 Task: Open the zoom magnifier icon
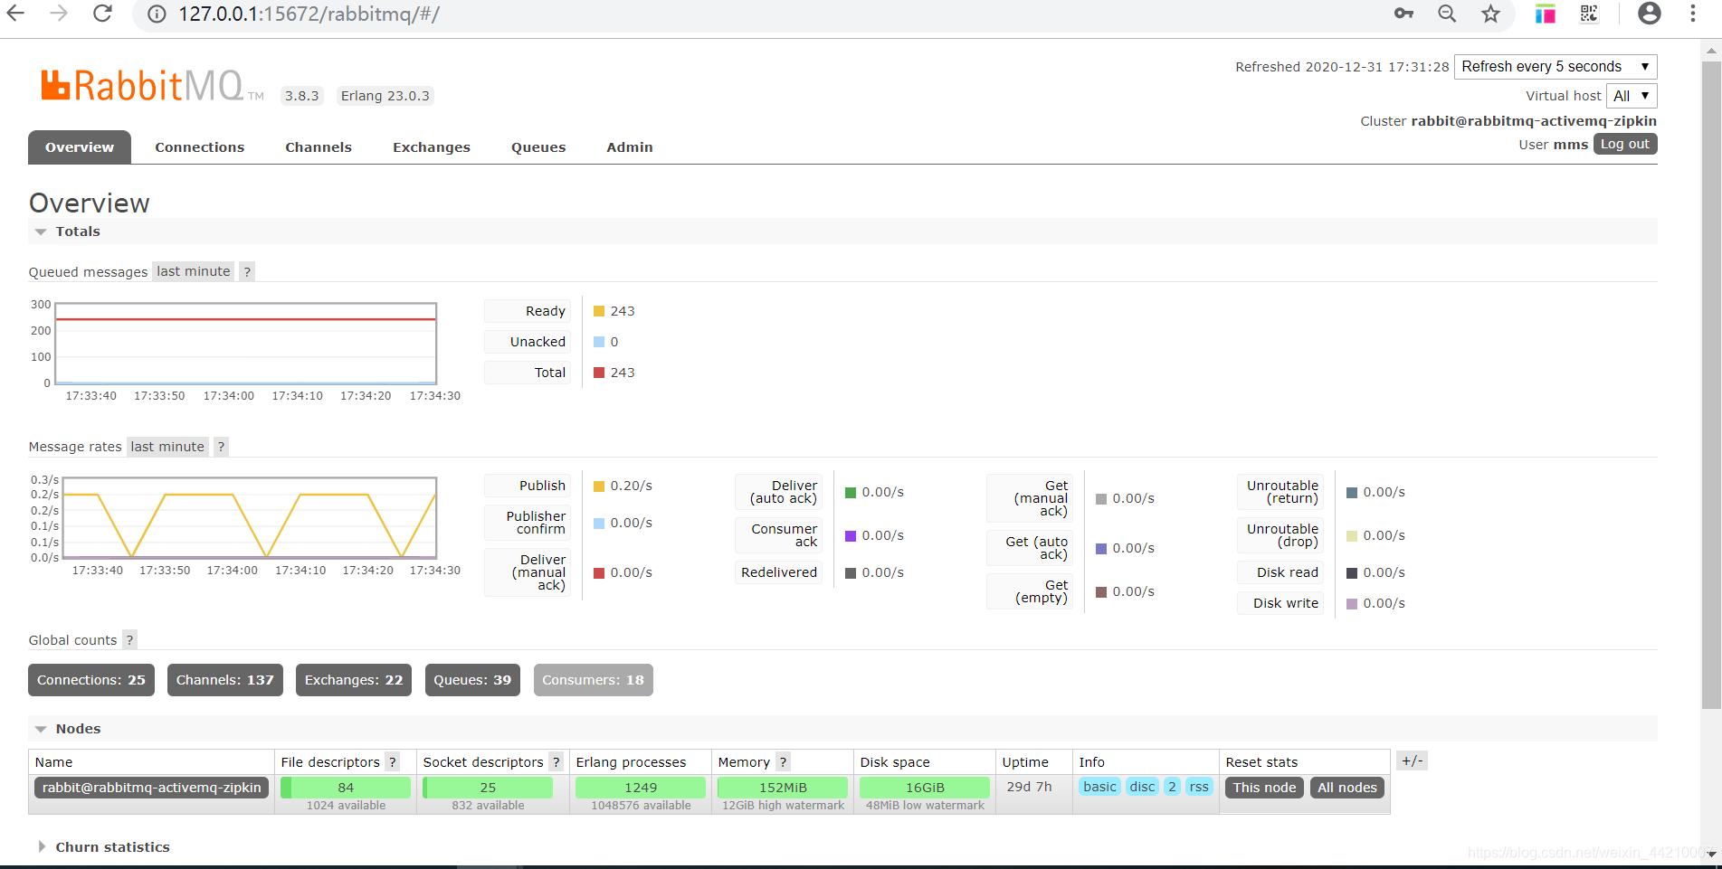(1447, 14)
